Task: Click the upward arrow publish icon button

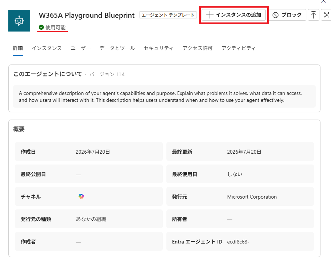Action: point(314,15)
